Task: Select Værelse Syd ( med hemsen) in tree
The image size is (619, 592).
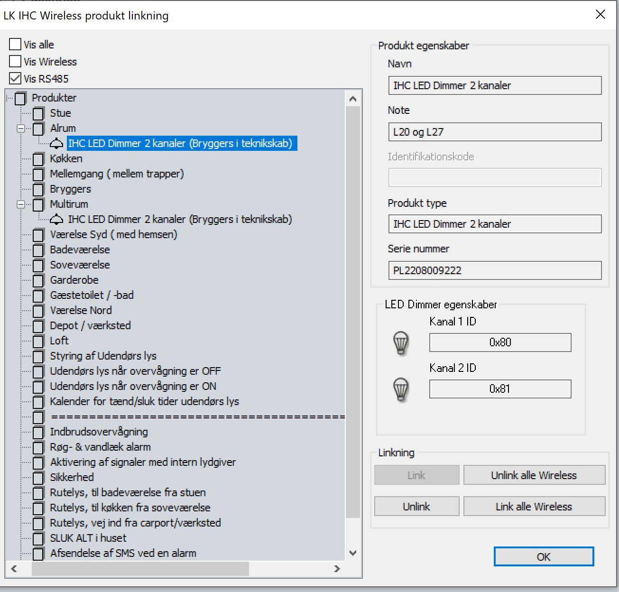Action: tap(113, 234)
